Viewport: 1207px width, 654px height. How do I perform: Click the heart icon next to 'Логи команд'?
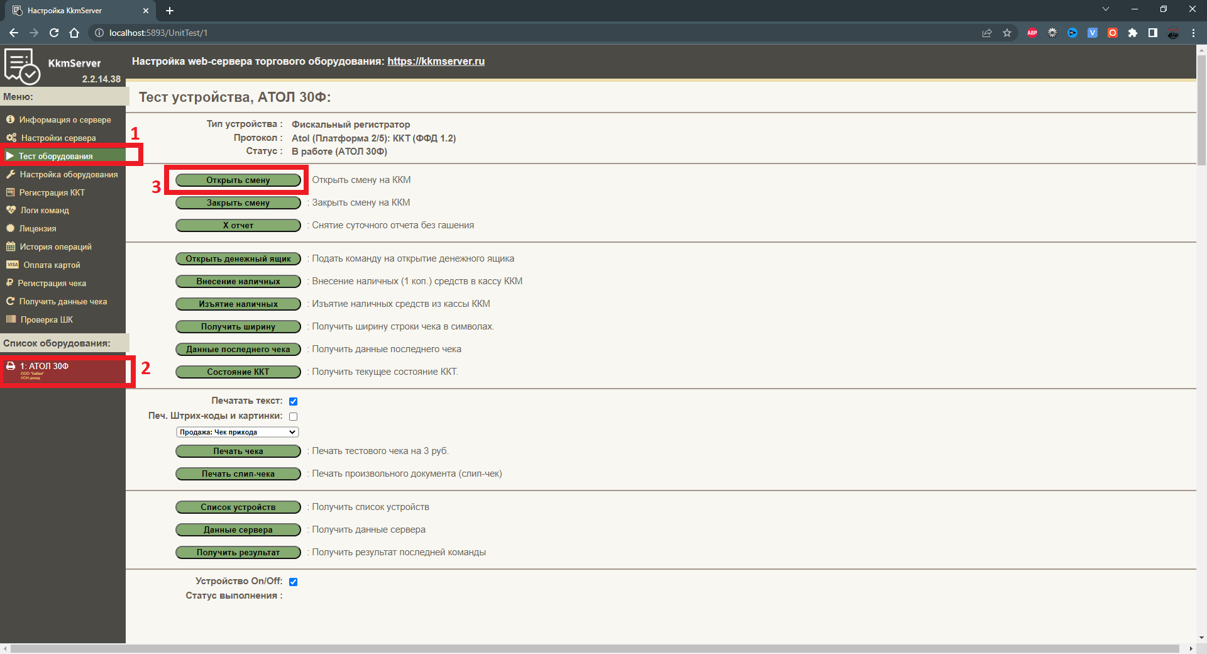(x=11, y=210)
